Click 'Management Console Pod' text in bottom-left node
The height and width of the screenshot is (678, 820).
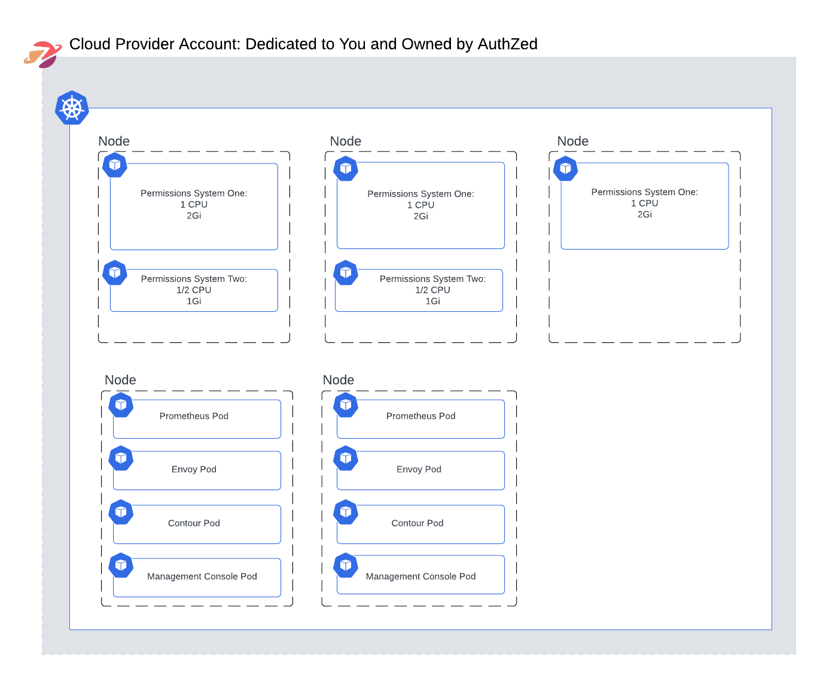pos(202,576)
